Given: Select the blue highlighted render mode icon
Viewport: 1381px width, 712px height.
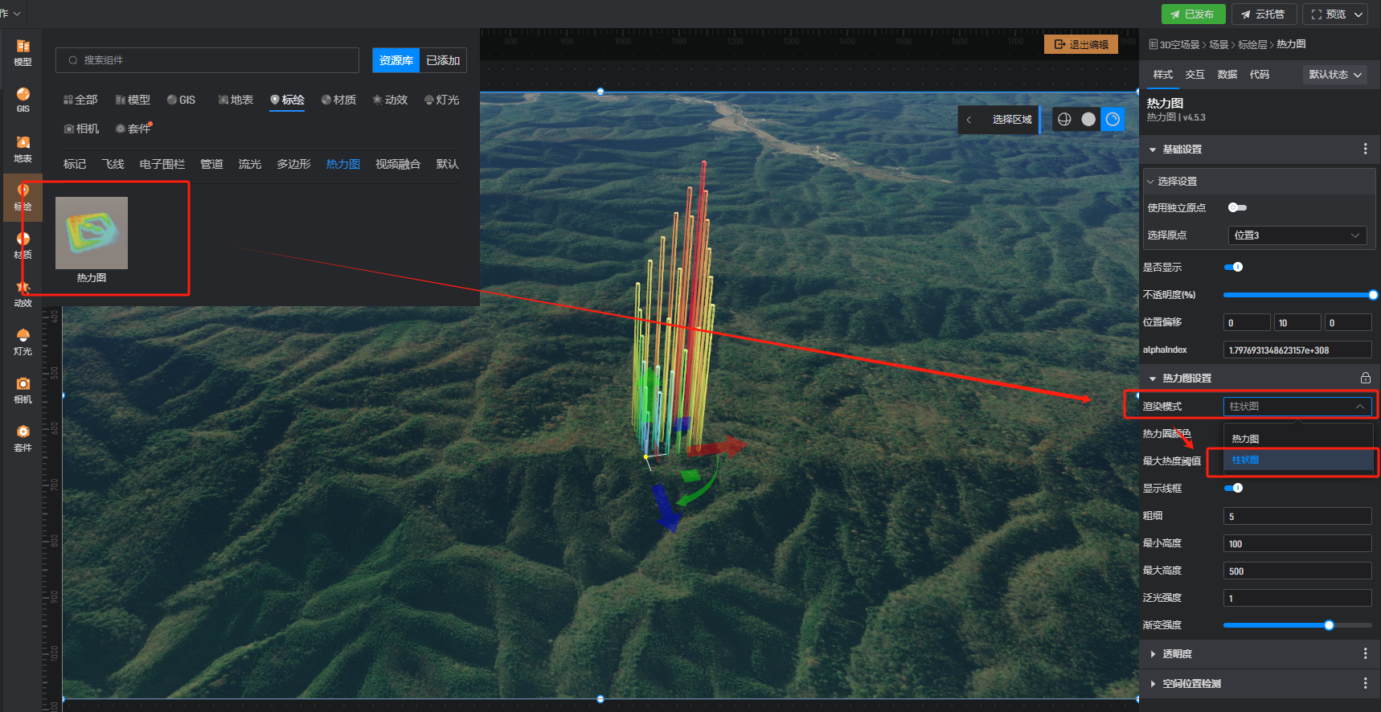Looking at the screenshot, I should pyautogui.click(x=1113, y=119).
